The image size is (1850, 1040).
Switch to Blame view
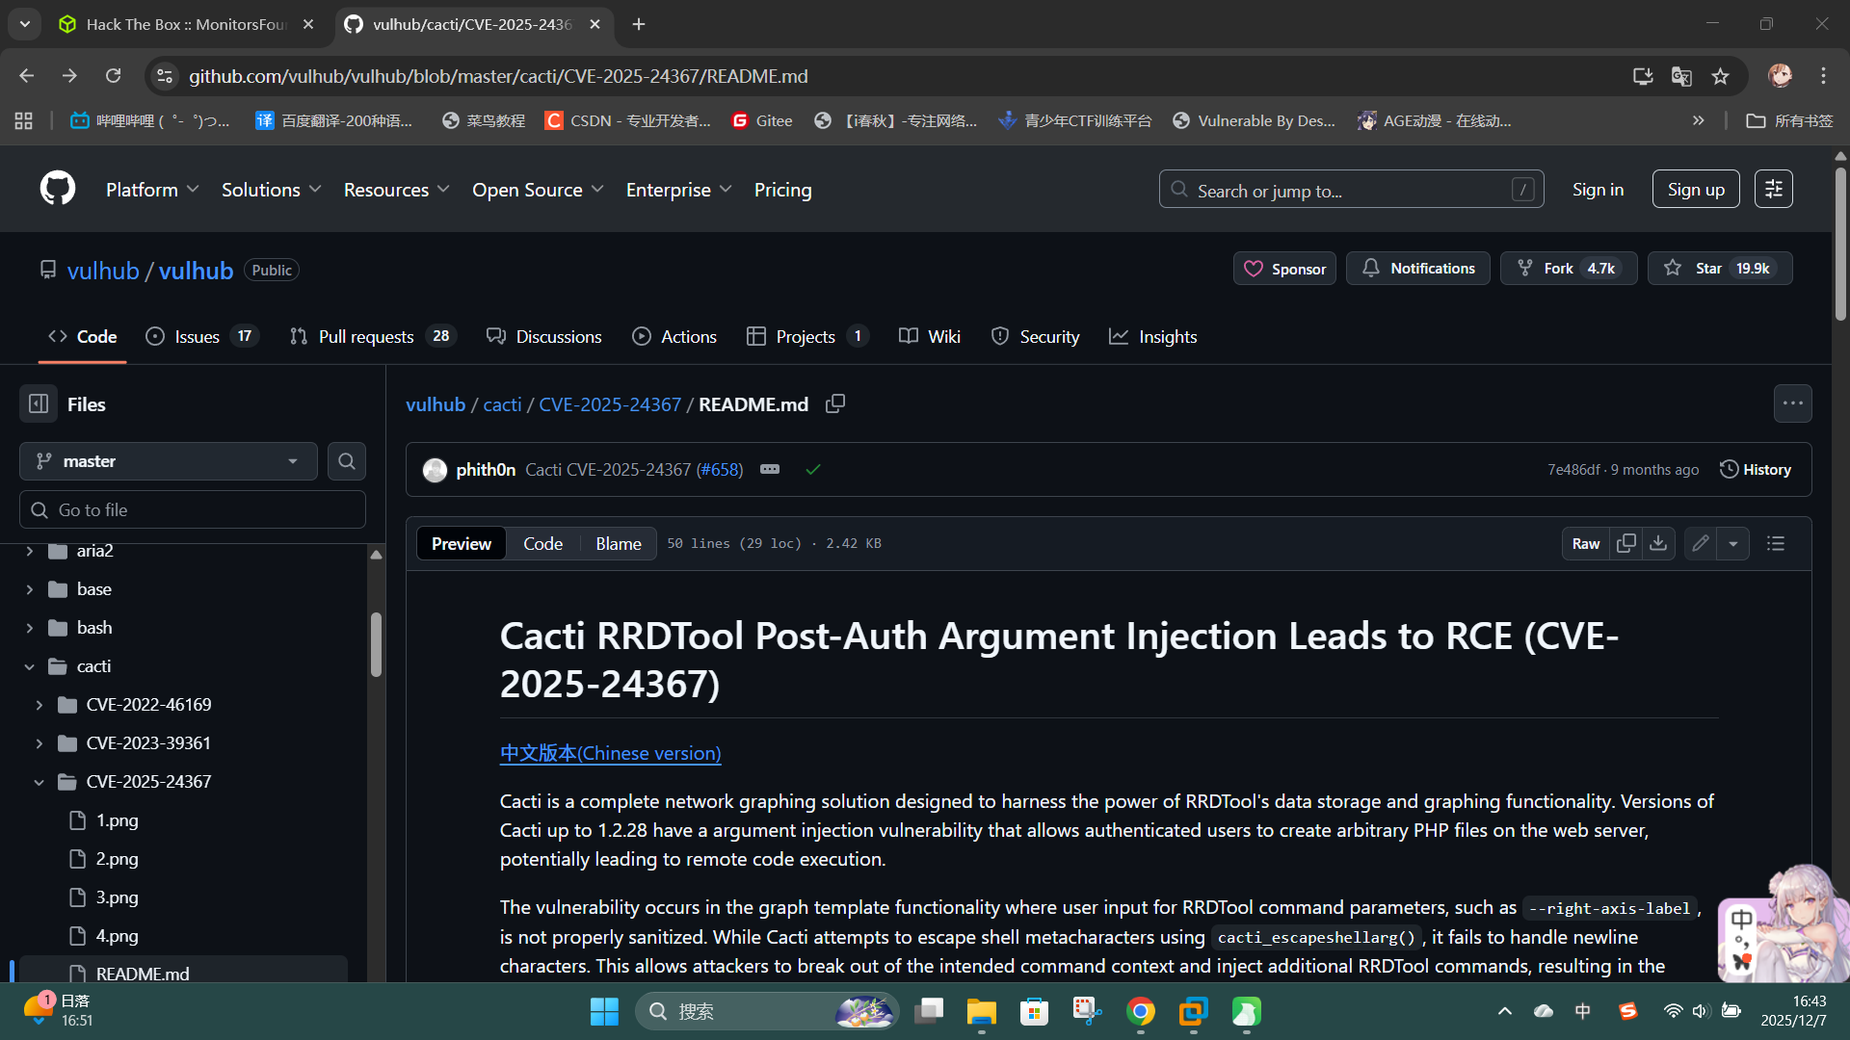[618, 544]
